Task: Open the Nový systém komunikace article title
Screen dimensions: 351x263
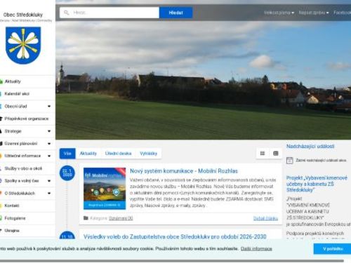Action: pyautogui.click(x=184, y=171)
